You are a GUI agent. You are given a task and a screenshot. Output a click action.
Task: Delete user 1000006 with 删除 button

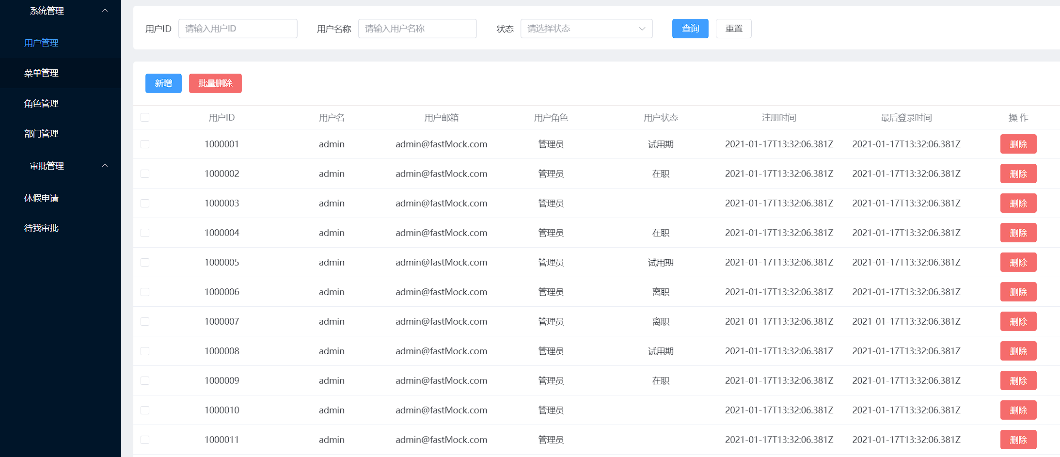click(x=1018, y=292)
